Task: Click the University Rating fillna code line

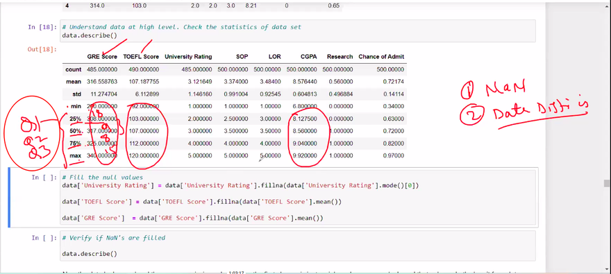Action: (x=240, y=186)
